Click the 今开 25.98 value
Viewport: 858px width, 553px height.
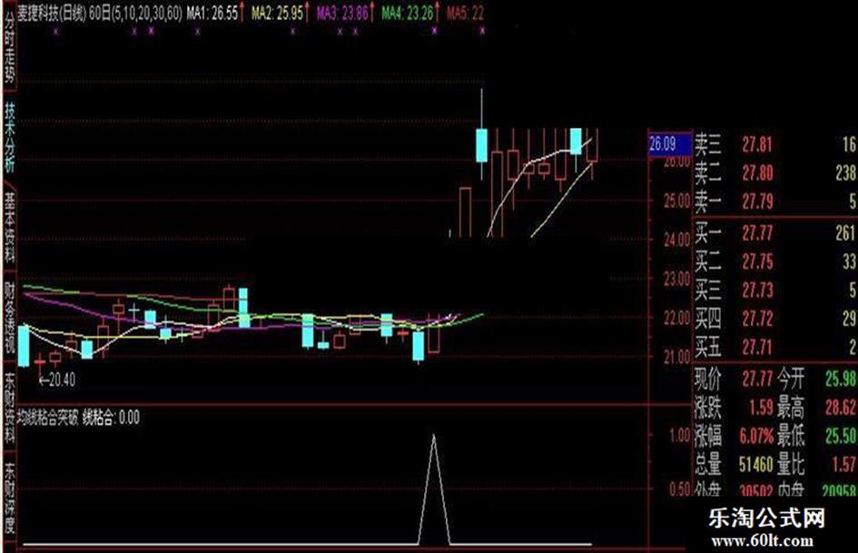[841, 379]
